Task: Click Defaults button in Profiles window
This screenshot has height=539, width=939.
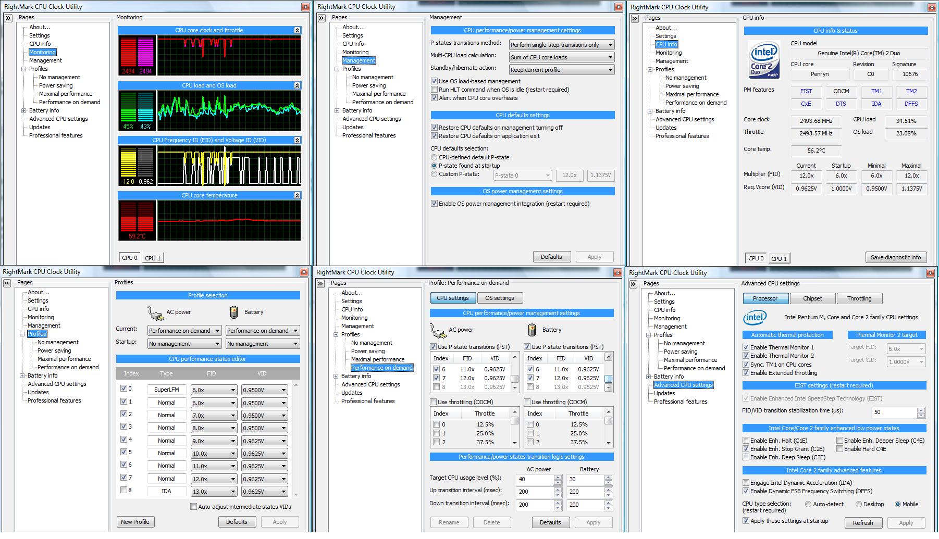Action: 237,522
